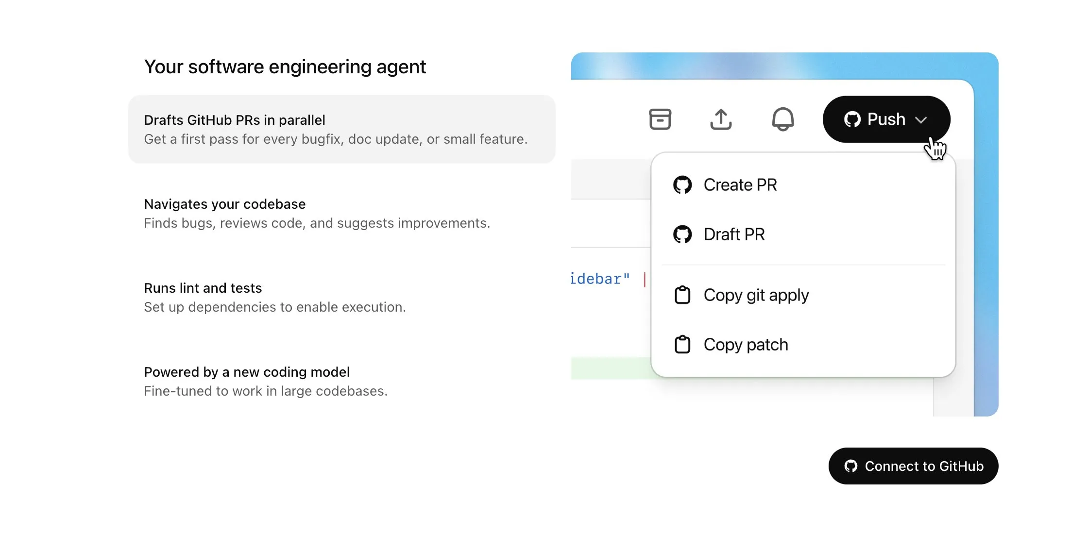Select the Draft PR menu option

[803, 234]
